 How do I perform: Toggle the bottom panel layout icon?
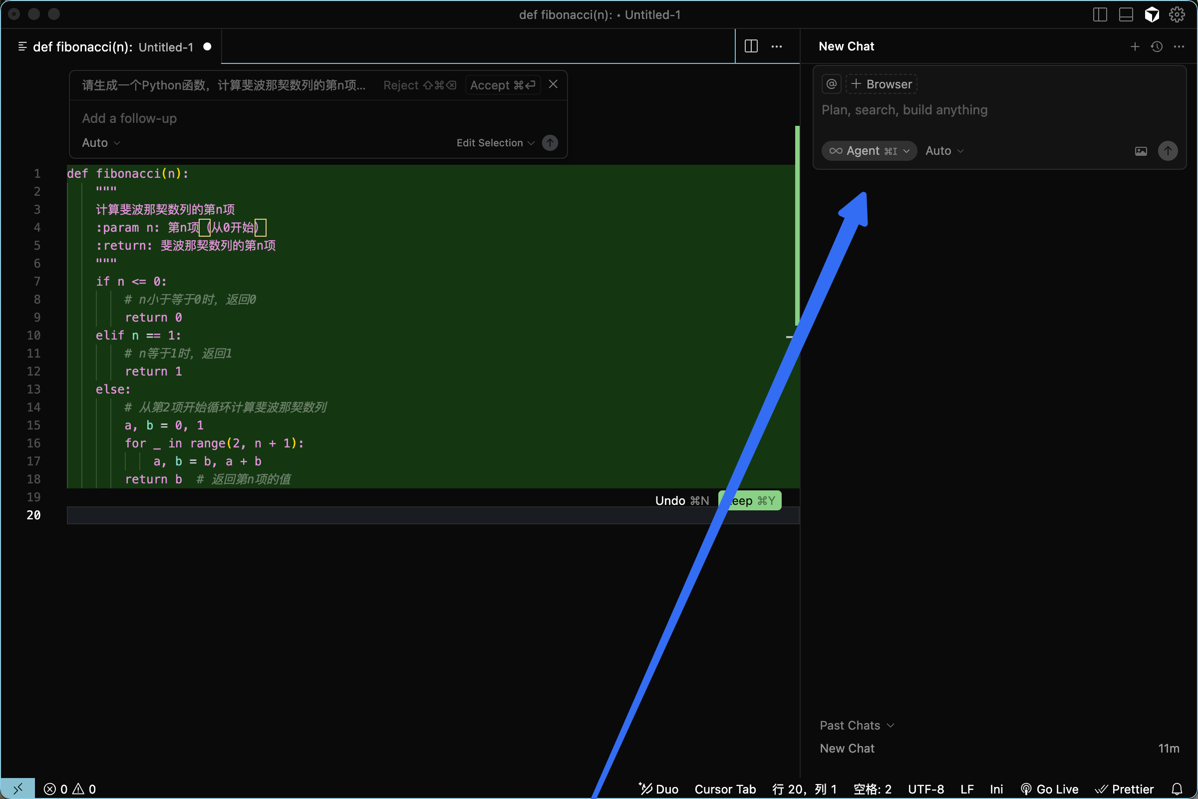(x=1126, y=15)
